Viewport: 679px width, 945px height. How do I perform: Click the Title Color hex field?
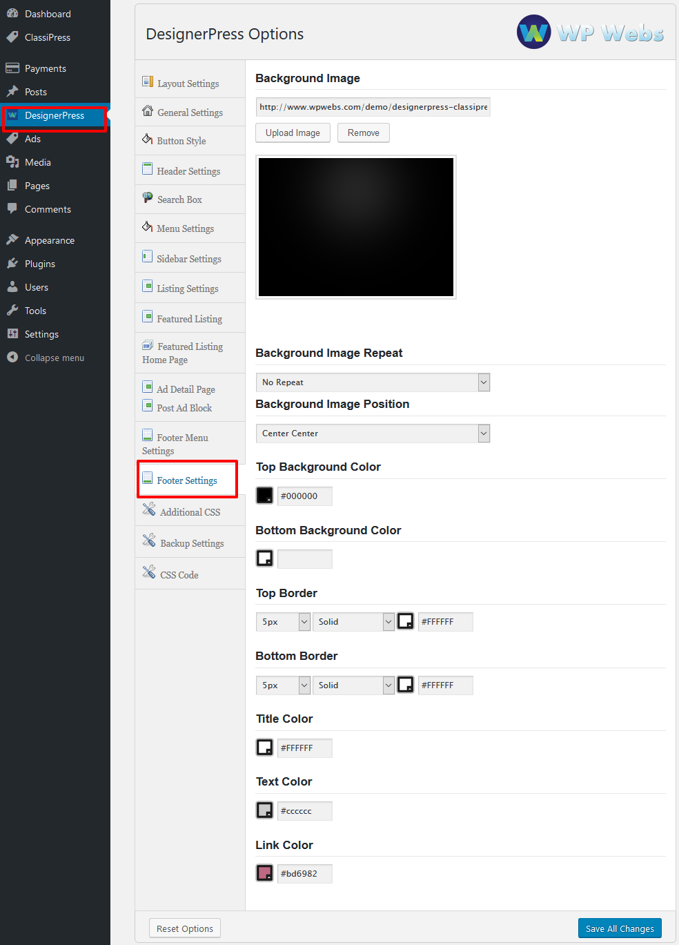click(305, 748)
